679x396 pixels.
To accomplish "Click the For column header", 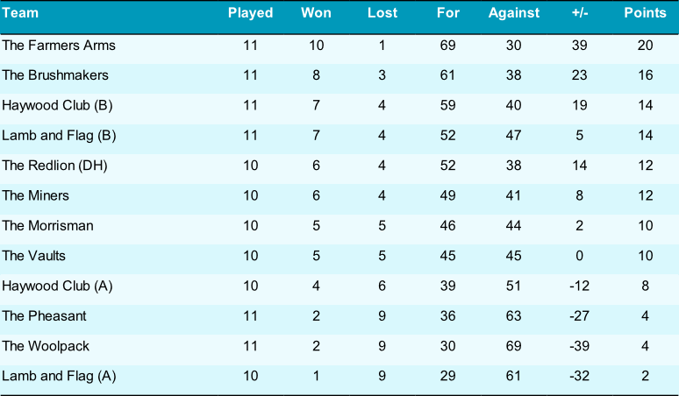I will click(447, 13).
